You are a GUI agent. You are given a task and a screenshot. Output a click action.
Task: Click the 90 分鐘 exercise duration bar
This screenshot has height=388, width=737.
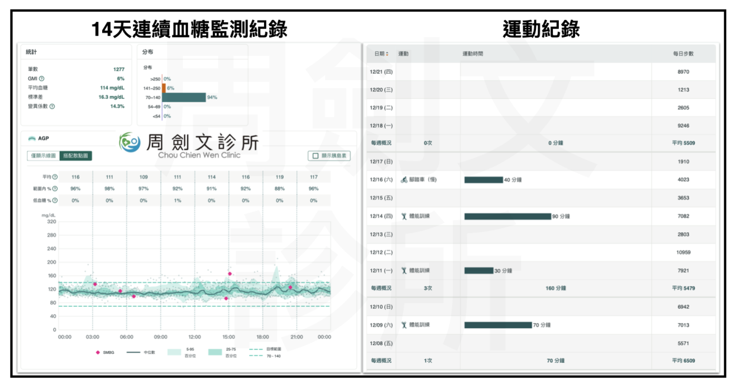[x=508, y=217]
